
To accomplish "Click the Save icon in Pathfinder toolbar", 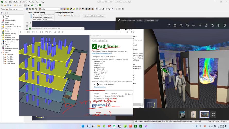I will (8, 5).
